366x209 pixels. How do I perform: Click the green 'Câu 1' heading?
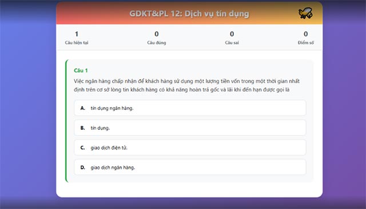(x=81, y=71)
